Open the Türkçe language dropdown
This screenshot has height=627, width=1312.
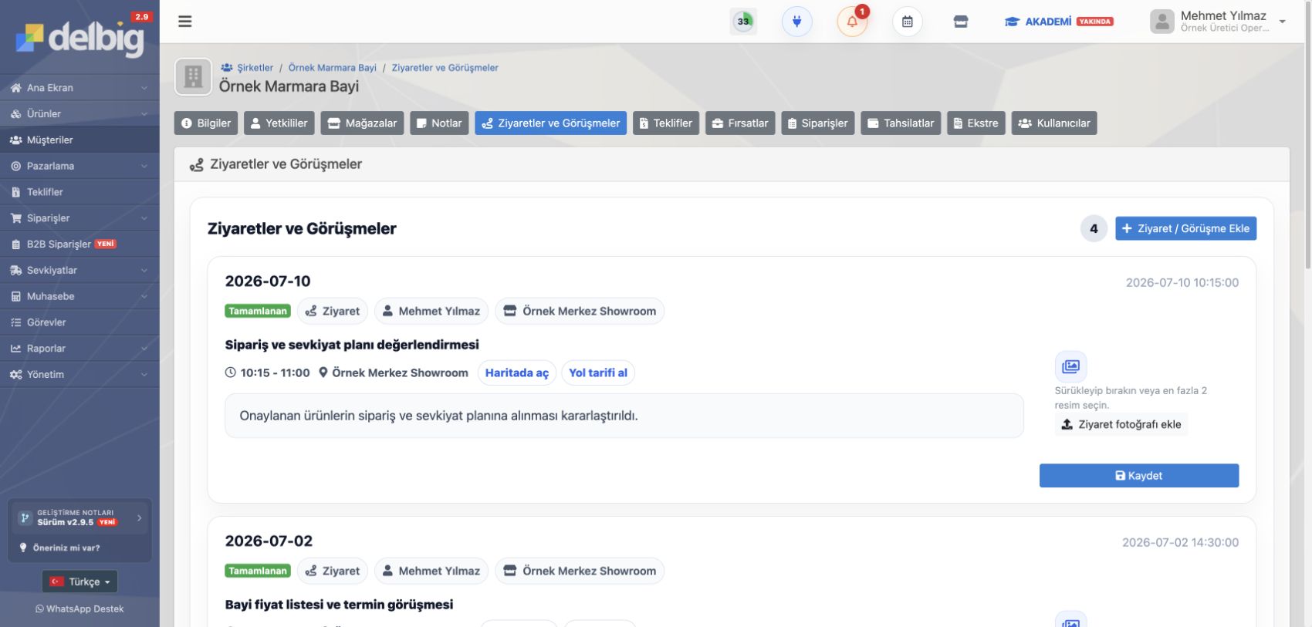tap(79, 581)
